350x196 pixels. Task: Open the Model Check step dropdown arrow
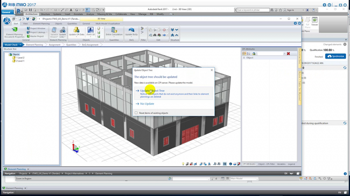20,45
